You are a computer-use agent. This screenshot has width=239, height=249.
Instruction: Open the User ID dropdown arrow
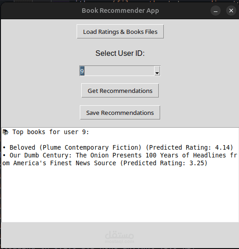point(157,71)
